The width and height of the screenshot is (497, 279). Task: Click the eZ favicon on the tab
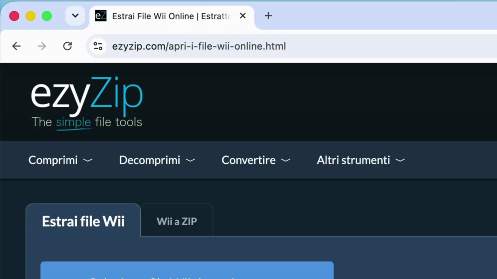pos(101,16)
